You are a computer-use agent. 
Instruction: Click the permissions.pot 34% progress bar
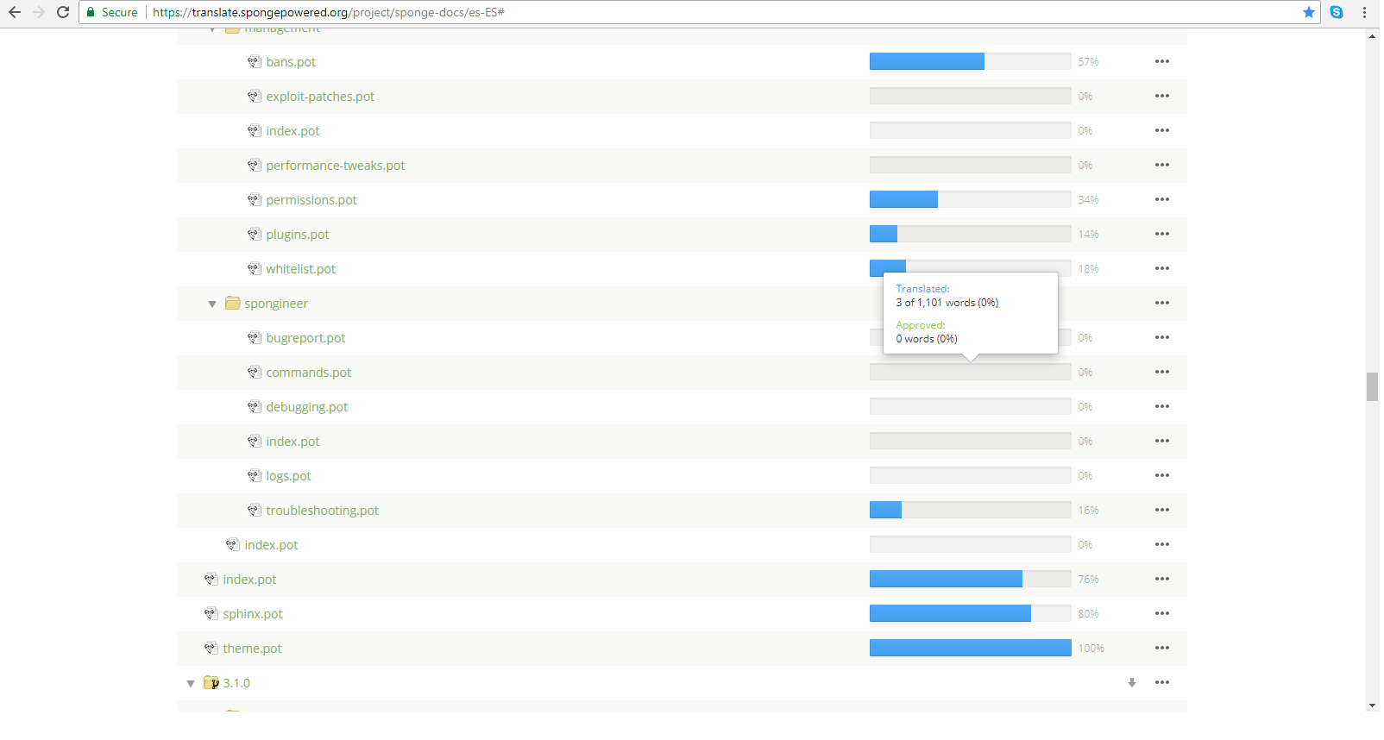tap(971, 199)
